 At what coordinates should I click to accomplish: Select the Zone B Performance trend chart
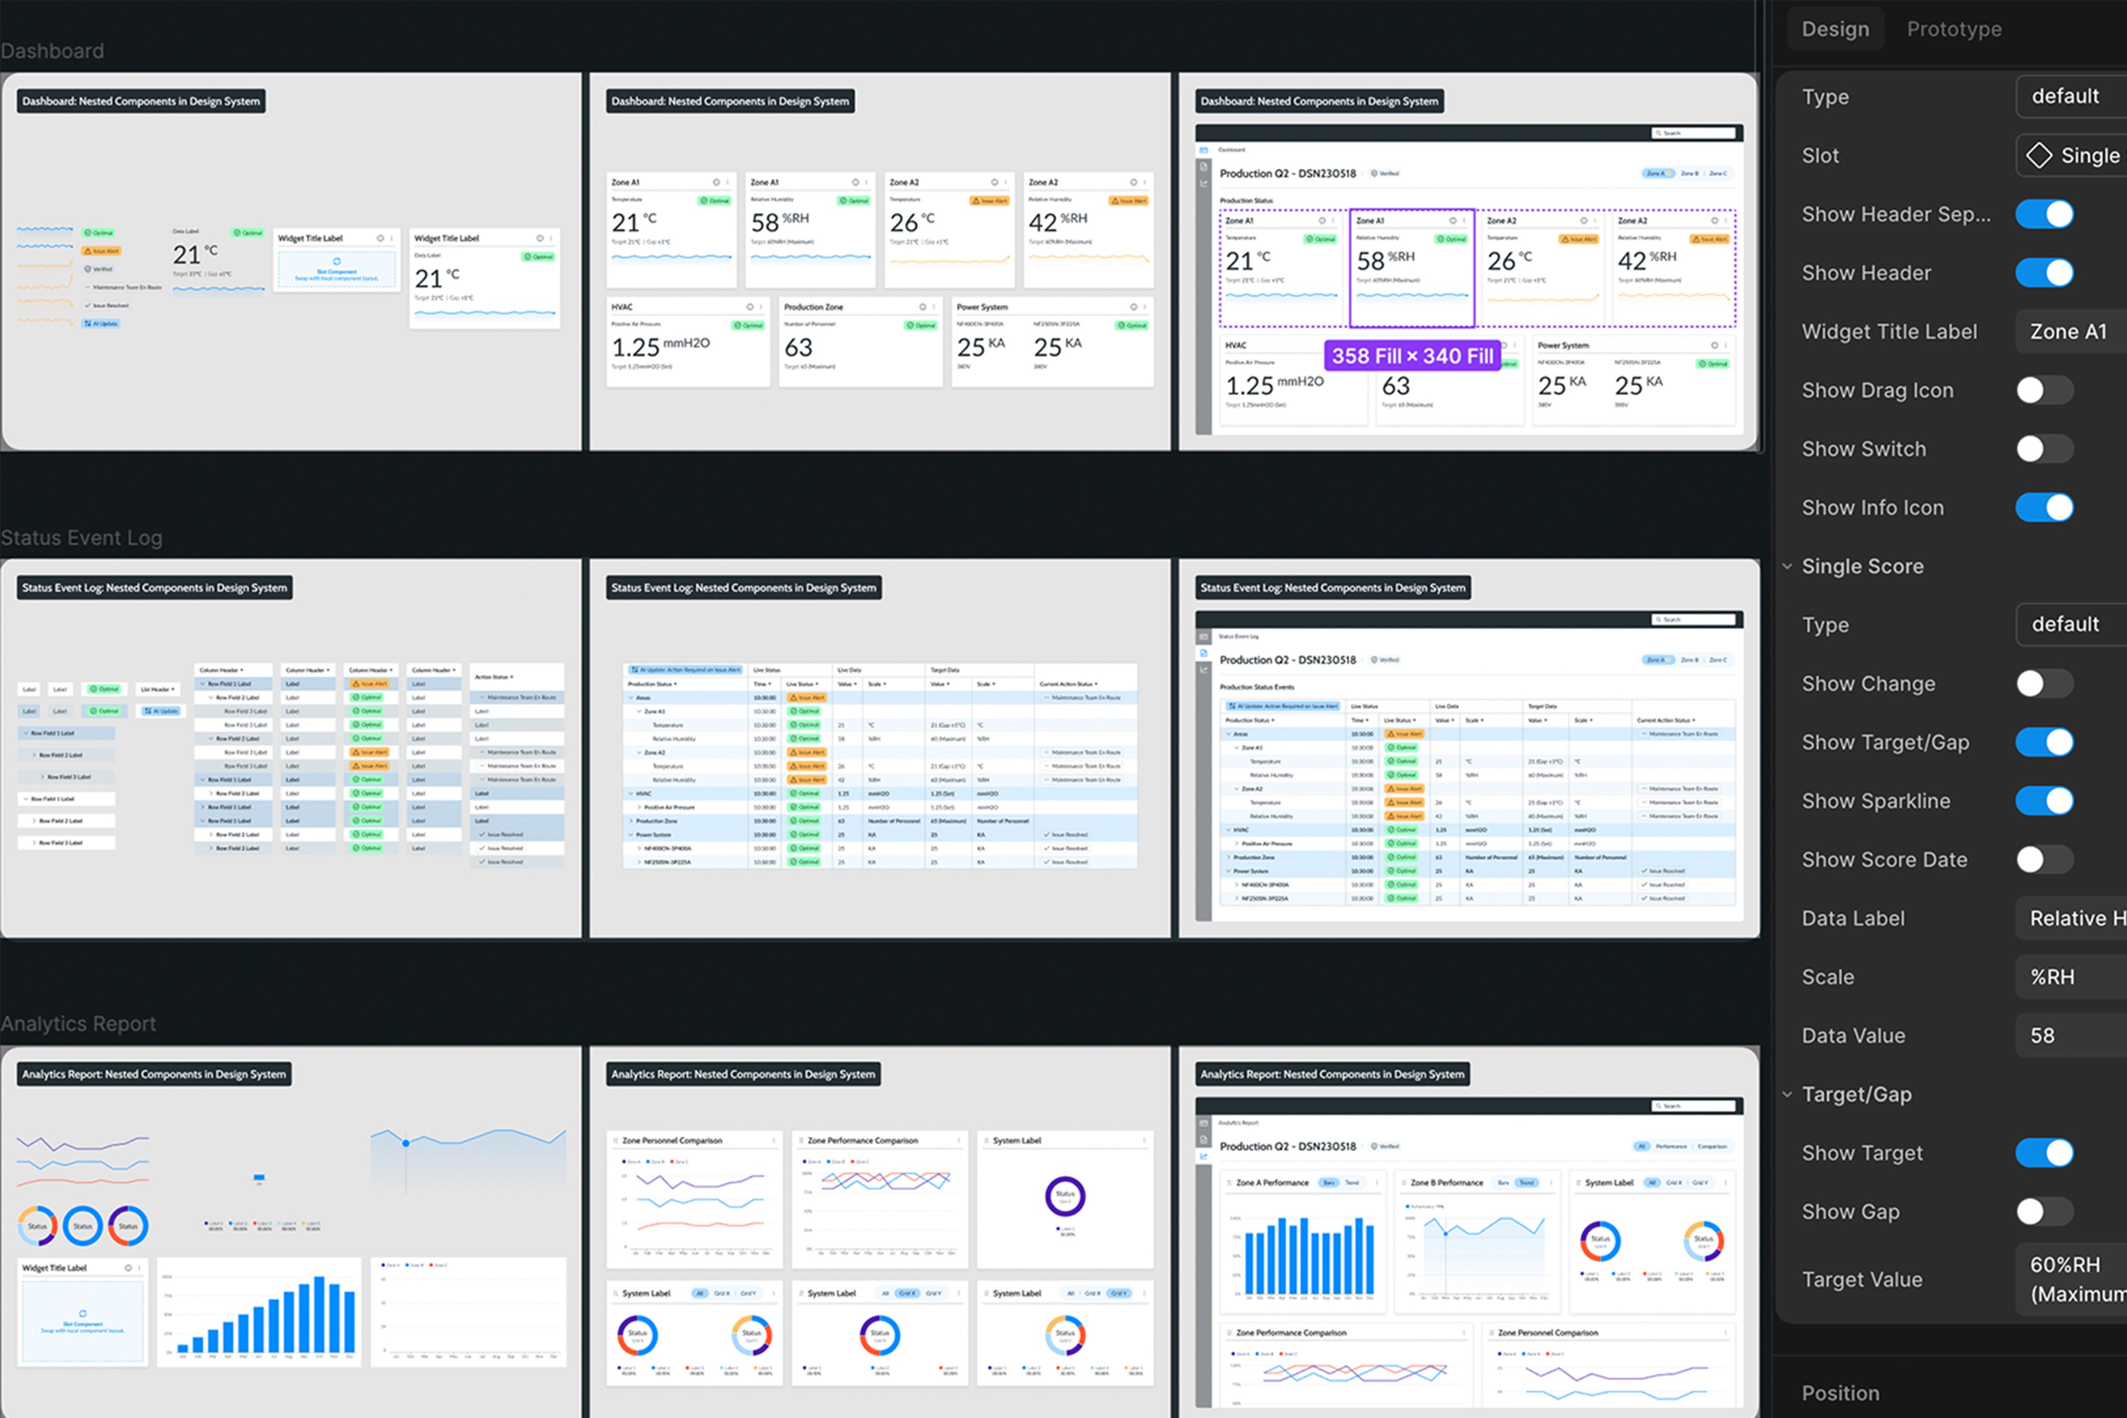(x=1483, y=1253)
